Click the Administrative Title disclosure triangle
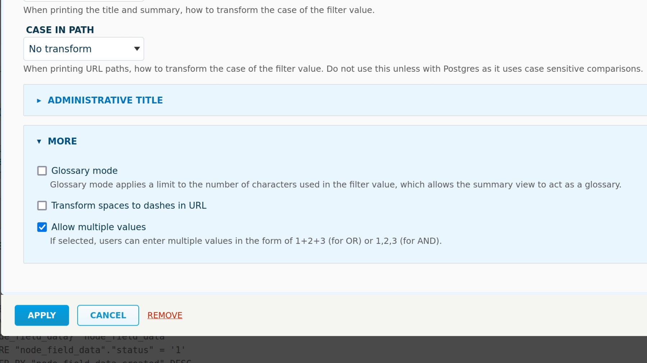This screenshot has width=647, height=363. point(39,101)
